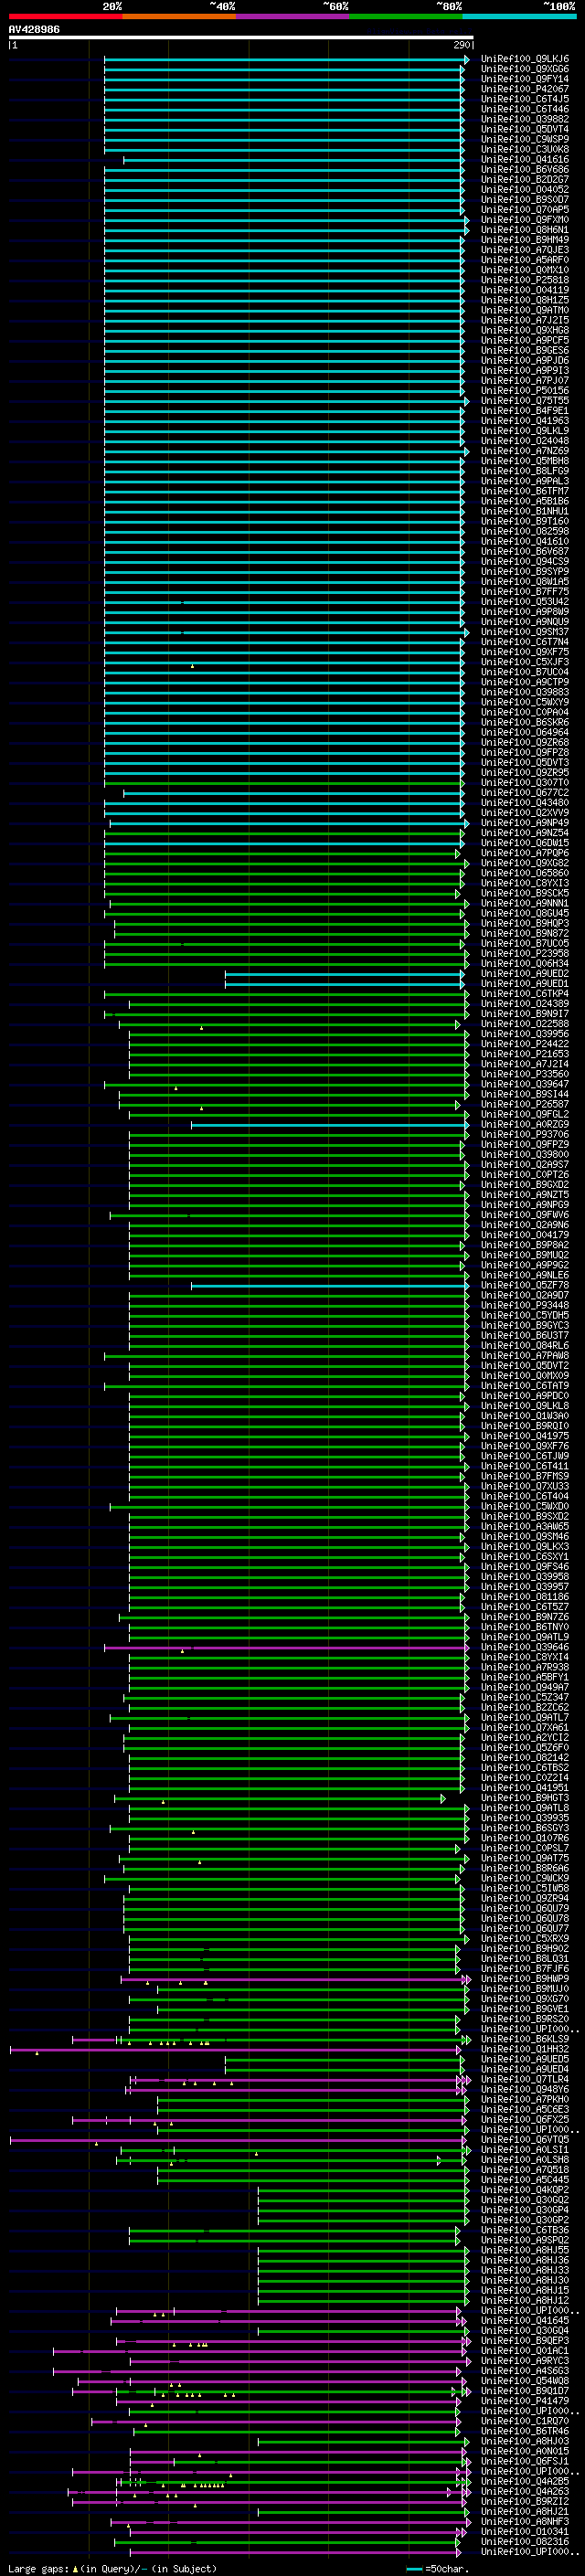Click the cyan alignment bar for UniRef100_A0RZG9
The image size is (585, 2576).
pos(330,1124)
